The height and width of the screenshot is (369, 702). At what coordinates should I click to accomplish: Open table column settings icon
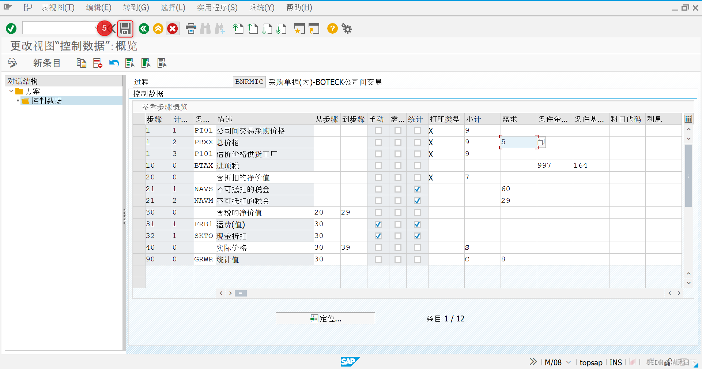pyautogui.click(x=688, y=119)
